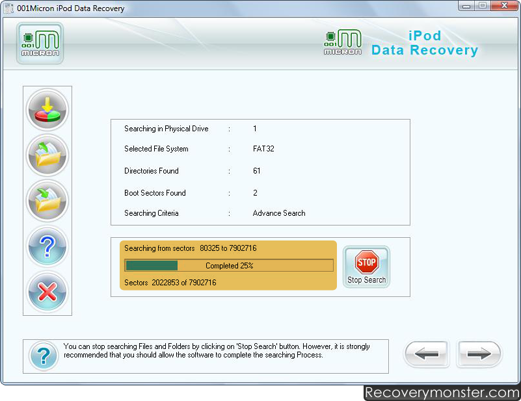Click the Micron logo beside iPod Data Recovery title
This screenshot has height=401, width=521.
point(343,42)
